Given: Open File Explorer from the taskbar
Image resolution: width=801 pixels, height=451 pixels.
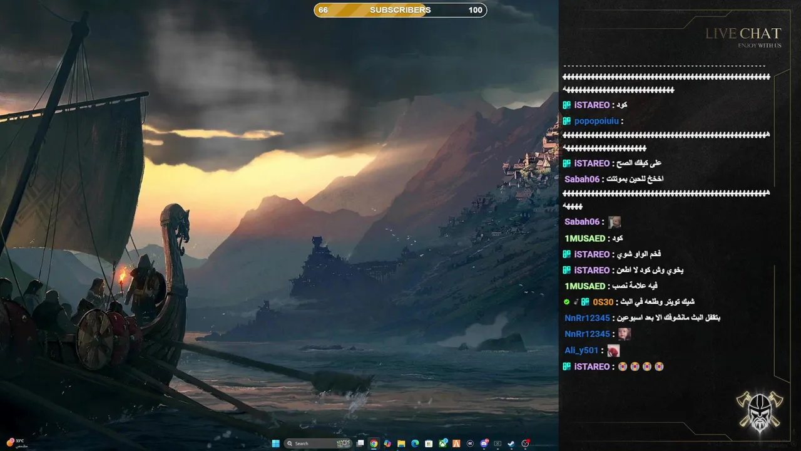Looking at the screenshot, I should point(401,443).
